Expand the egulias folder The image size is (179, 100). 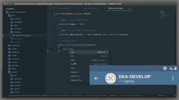pyautogui.click(x=15, y=89)
